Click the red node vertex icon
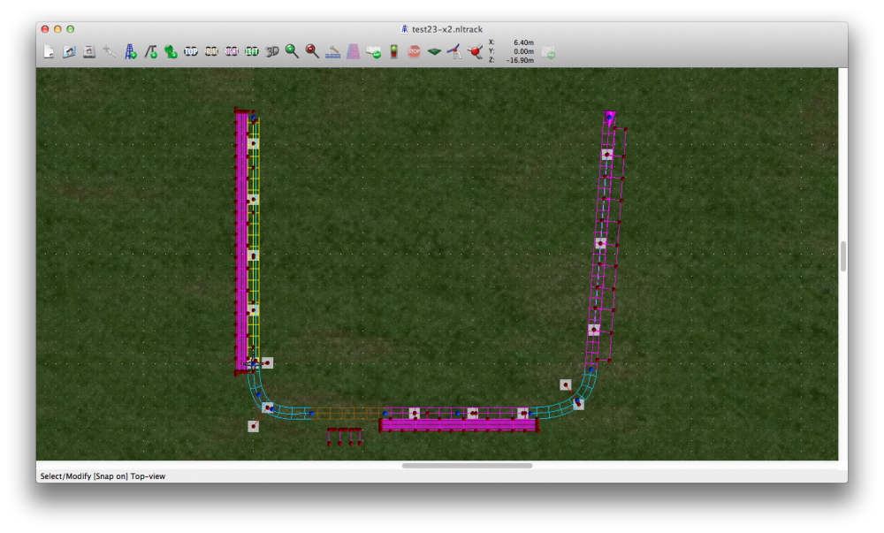The width and height of the screenshot is (884, 533). coord(475,52)
